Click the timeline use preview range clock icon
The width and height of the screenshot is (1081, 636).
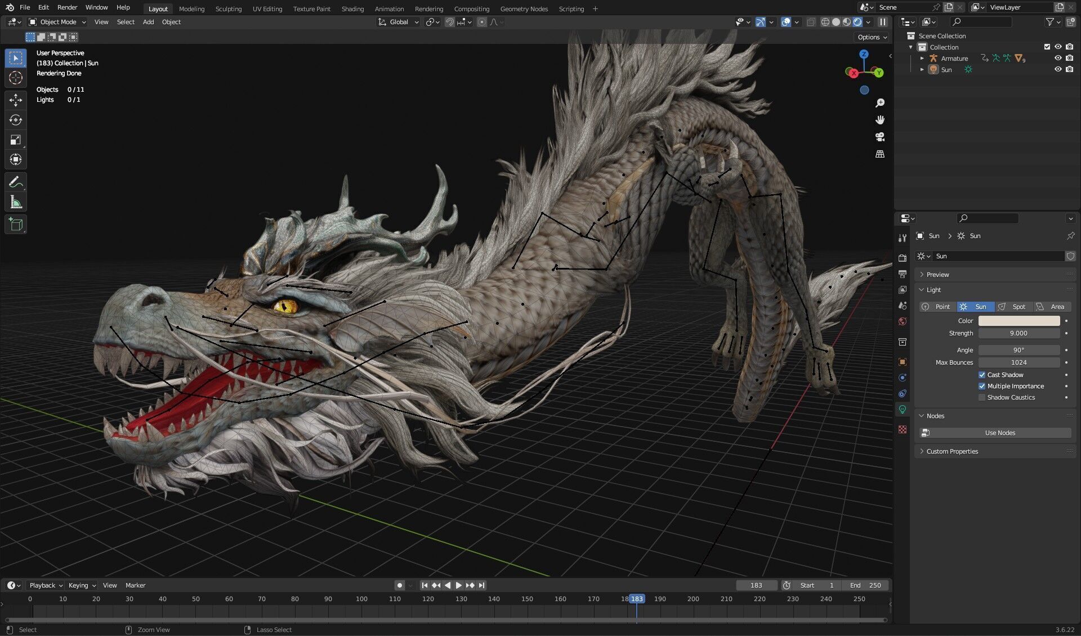point(787,585)
